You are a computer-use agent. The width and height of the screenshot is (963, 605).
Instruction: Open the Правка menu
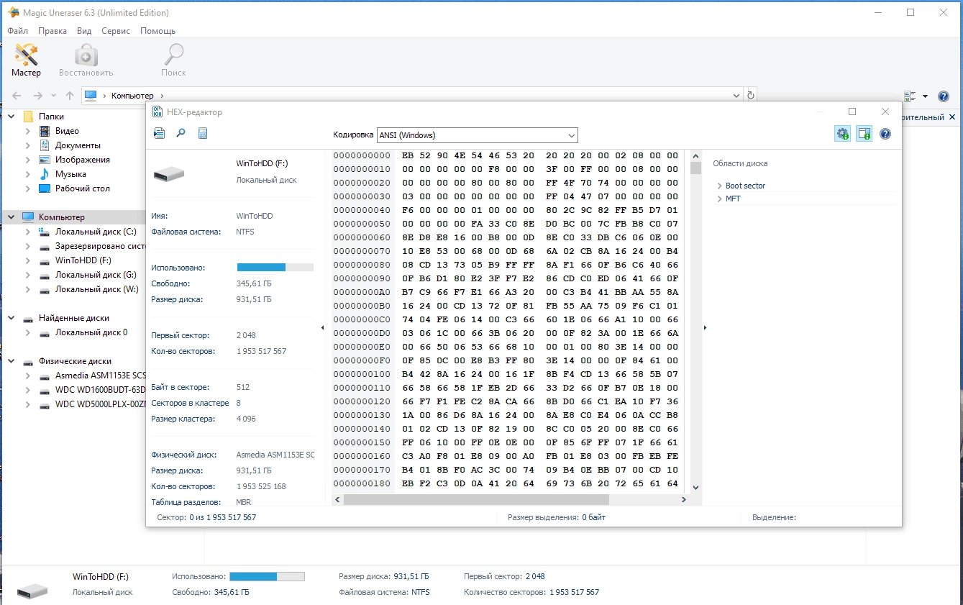(53, 31)
